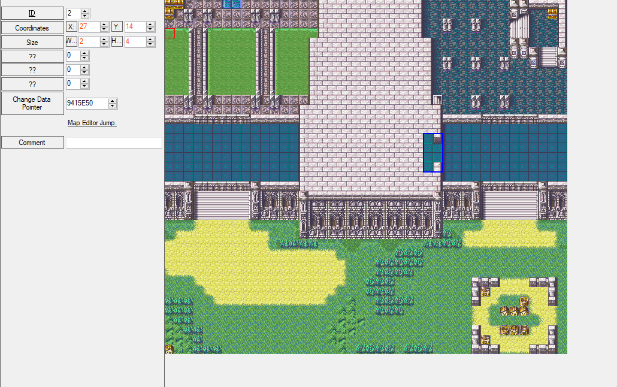The height and width of the screenshot is (387, 617).
Task: Decrease the height (H) spinner
Action: pyautogui.click(x=150, y=44)
